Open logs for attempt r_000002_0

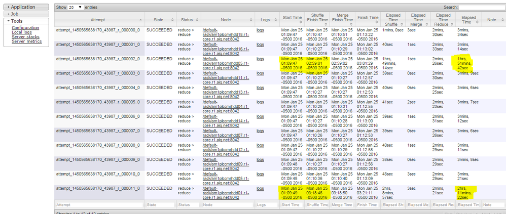(260, 59)
